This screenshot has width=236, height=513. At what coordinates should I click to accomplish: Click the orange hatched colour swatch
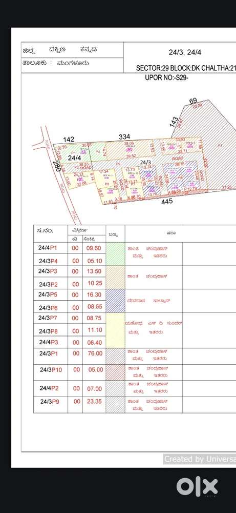[115, 278]
